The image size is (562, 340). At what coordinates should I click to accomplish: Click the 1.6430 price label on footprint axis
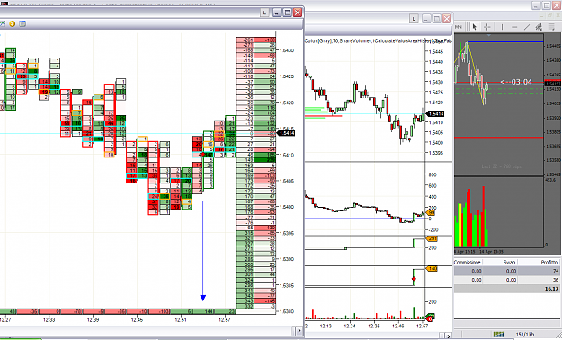pyautogui.click(x=287, y=50)
